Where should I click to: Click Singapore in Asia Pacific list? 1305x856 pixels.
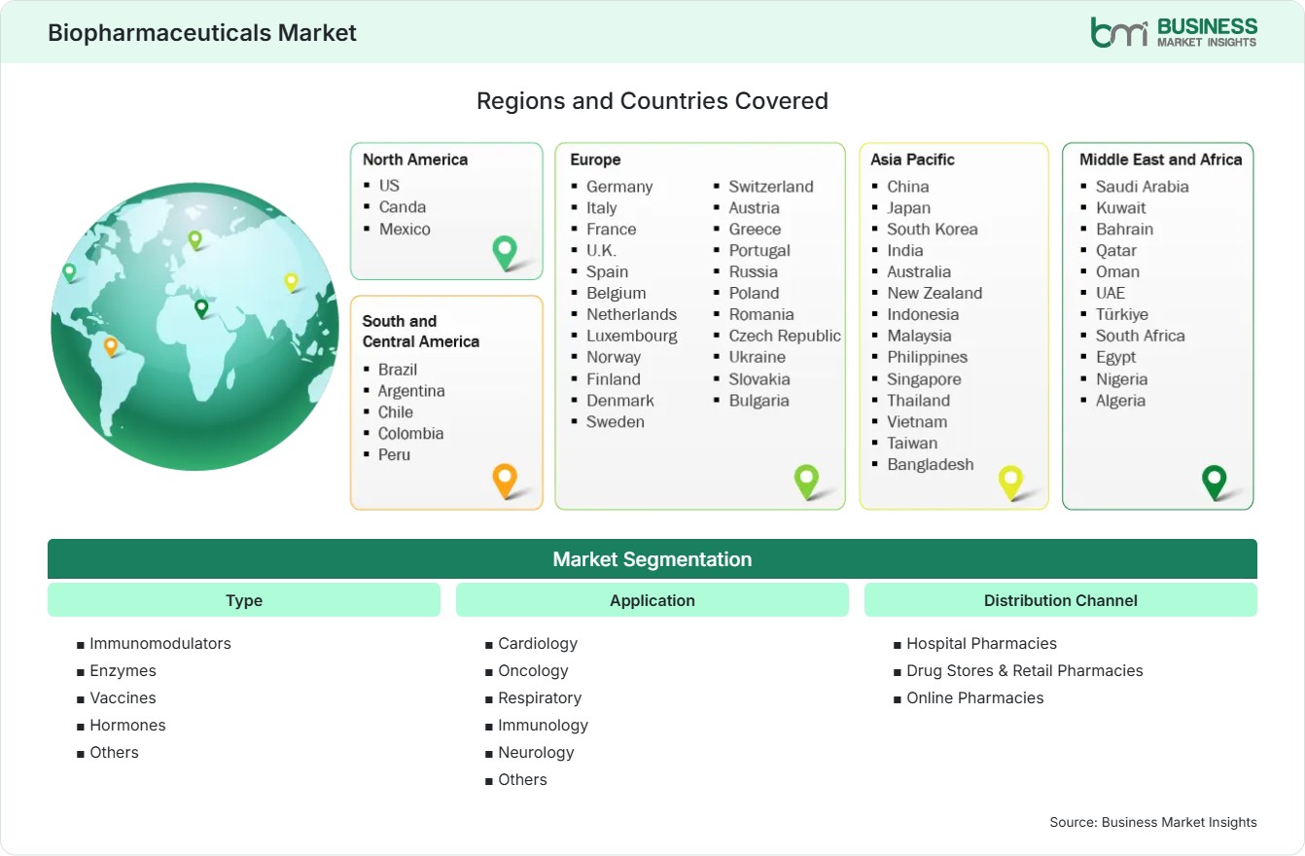pyautogui.click(x=924, y=379)
